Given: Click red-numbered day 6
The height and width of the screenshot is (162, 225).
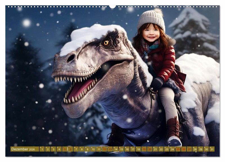Looking at the screenshot, I should (x=70, y=149).
